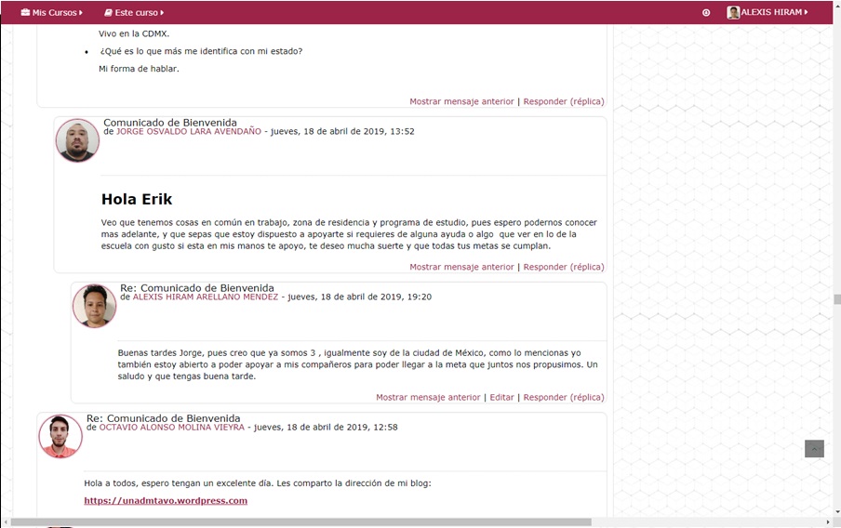The width and height of the screenshot is (841, 528).
Task: Click the book icon in Este curso
Action: 108,12
